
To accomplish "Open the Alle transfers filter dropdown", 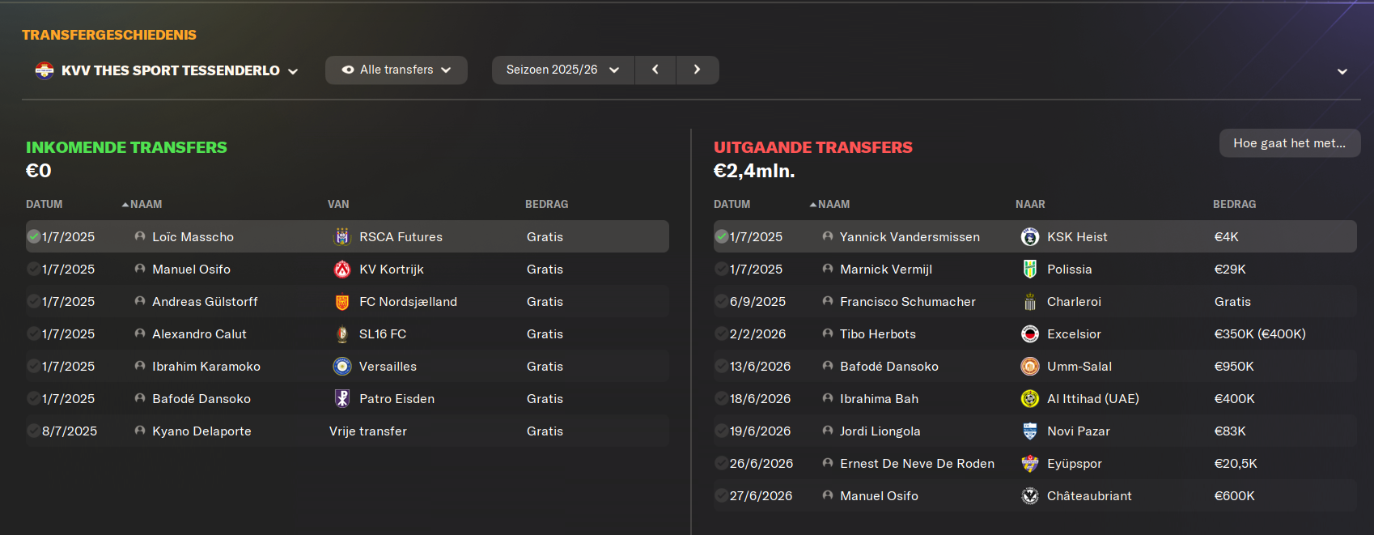I will tap(397, 70).
